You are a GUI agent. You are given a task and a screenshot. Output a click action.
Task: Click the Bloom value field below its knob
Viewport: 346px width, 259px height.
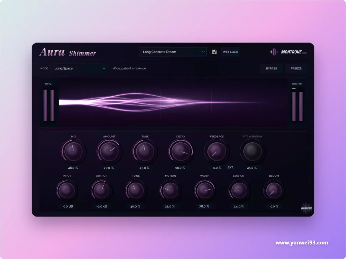(x=274, y=206)
